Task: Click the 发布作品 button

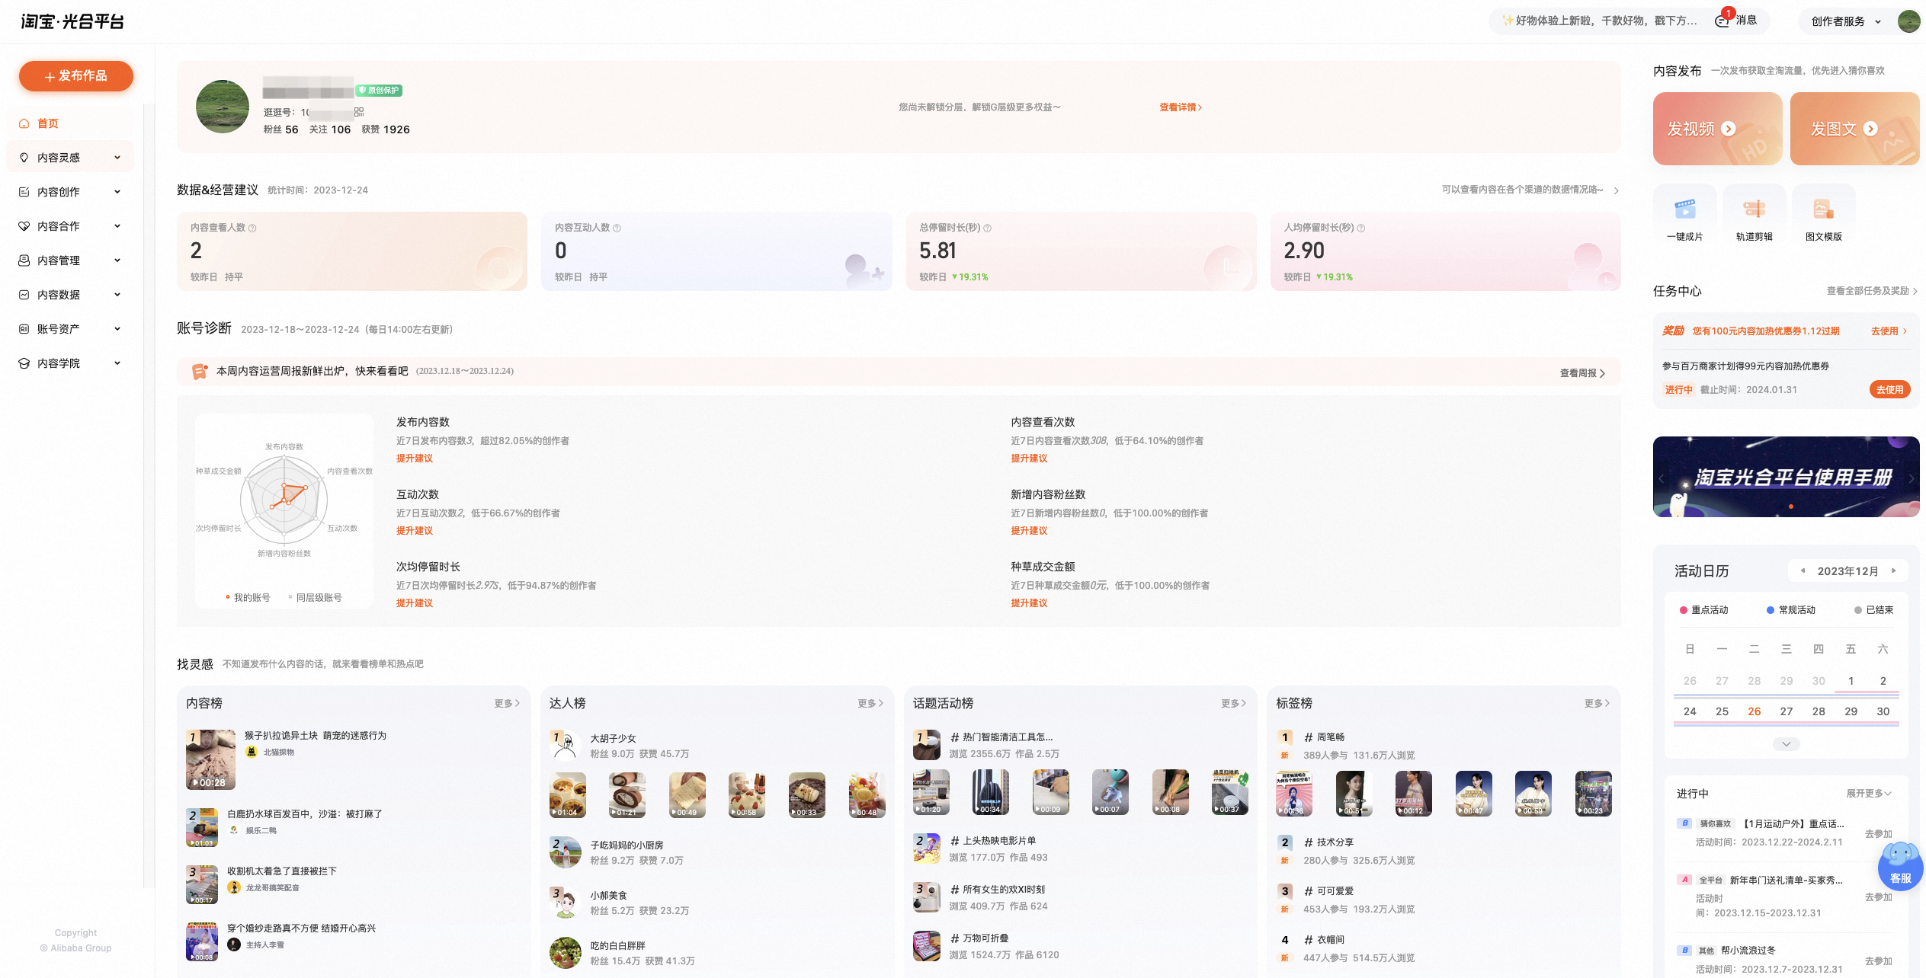Action: (x=76, y=76)
